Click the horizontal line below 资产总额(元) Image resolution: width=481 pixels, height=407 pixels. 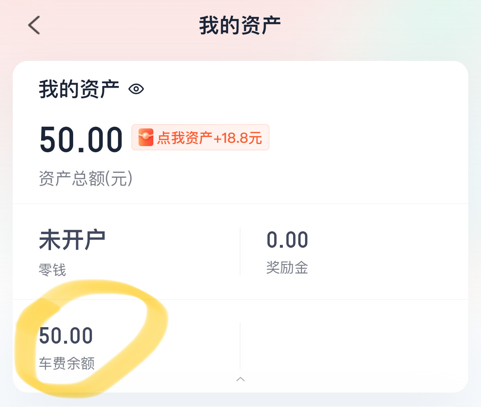coord(240,203)
